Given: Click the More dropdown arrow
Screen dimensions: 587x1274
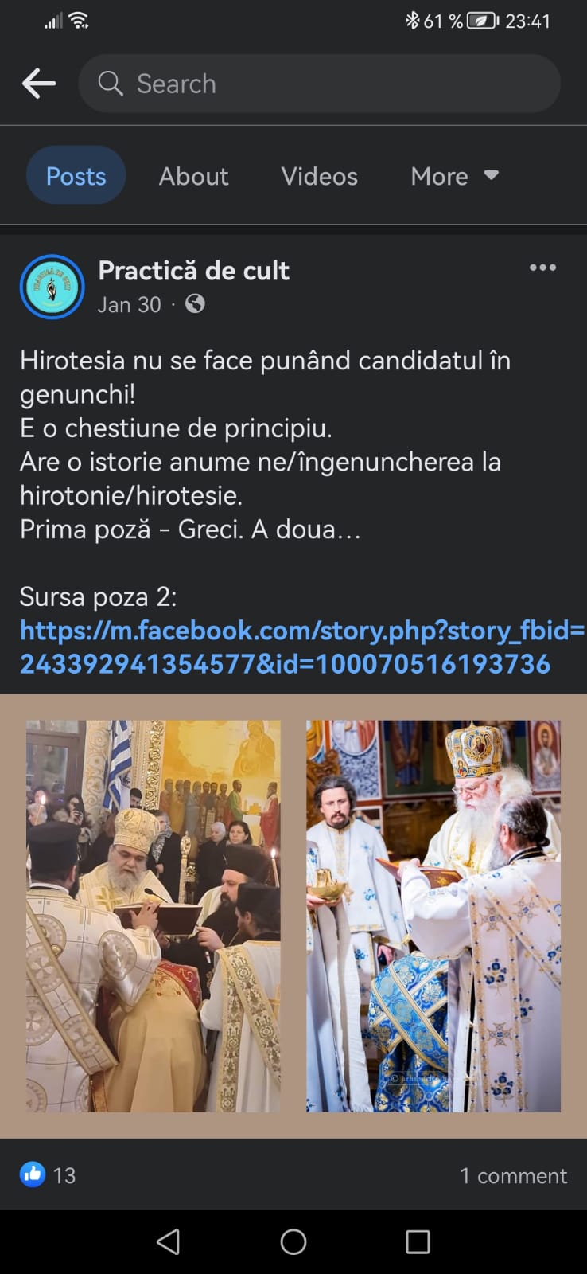Looking at the screenshot, I should coord(492,175).
